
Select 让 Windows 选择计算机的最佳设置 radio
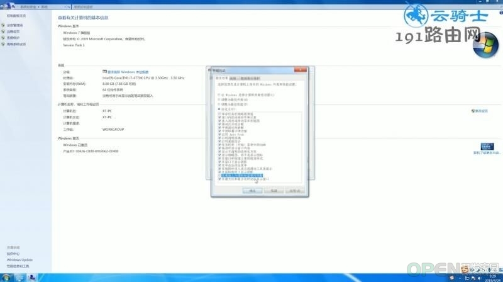pyautogui.click(x=219, y=95)
